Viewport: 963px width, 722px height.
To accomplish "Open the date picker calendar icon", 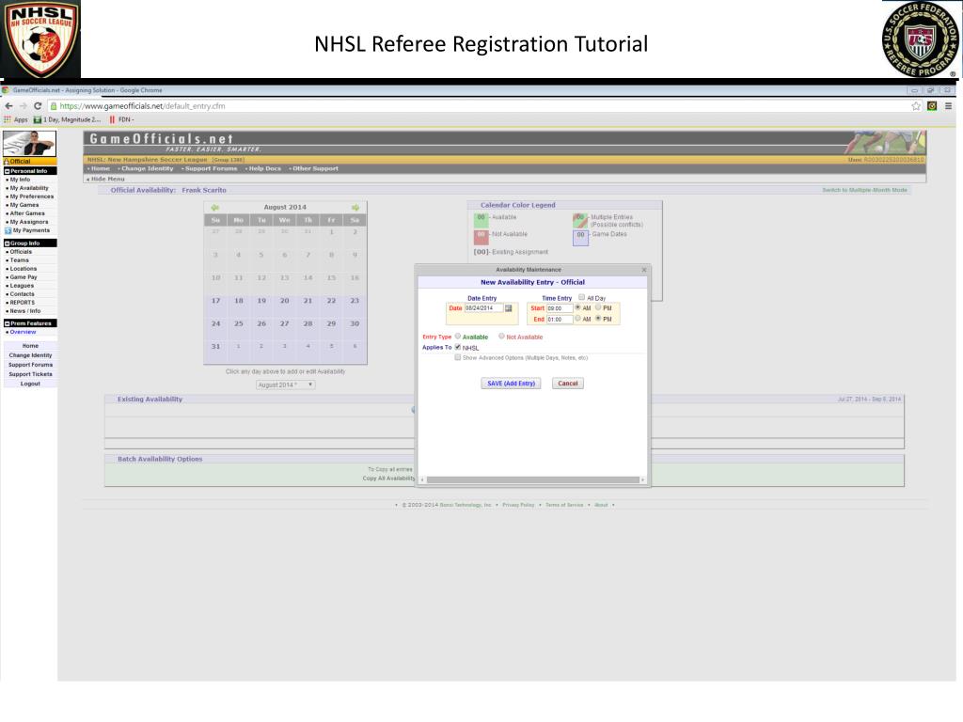I will 509,308.
